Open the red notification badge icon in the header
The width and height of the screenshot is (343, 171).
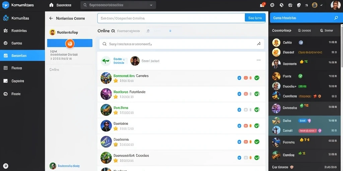[263, 5]
